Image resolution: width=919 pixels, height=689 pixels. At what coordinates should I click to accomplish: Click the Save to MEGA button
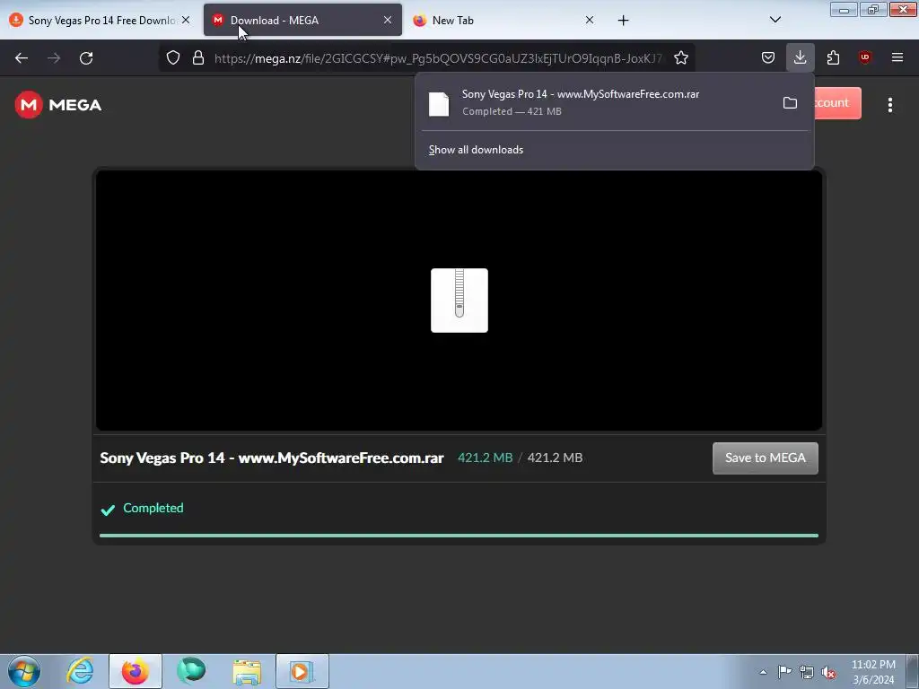point(765,458)
